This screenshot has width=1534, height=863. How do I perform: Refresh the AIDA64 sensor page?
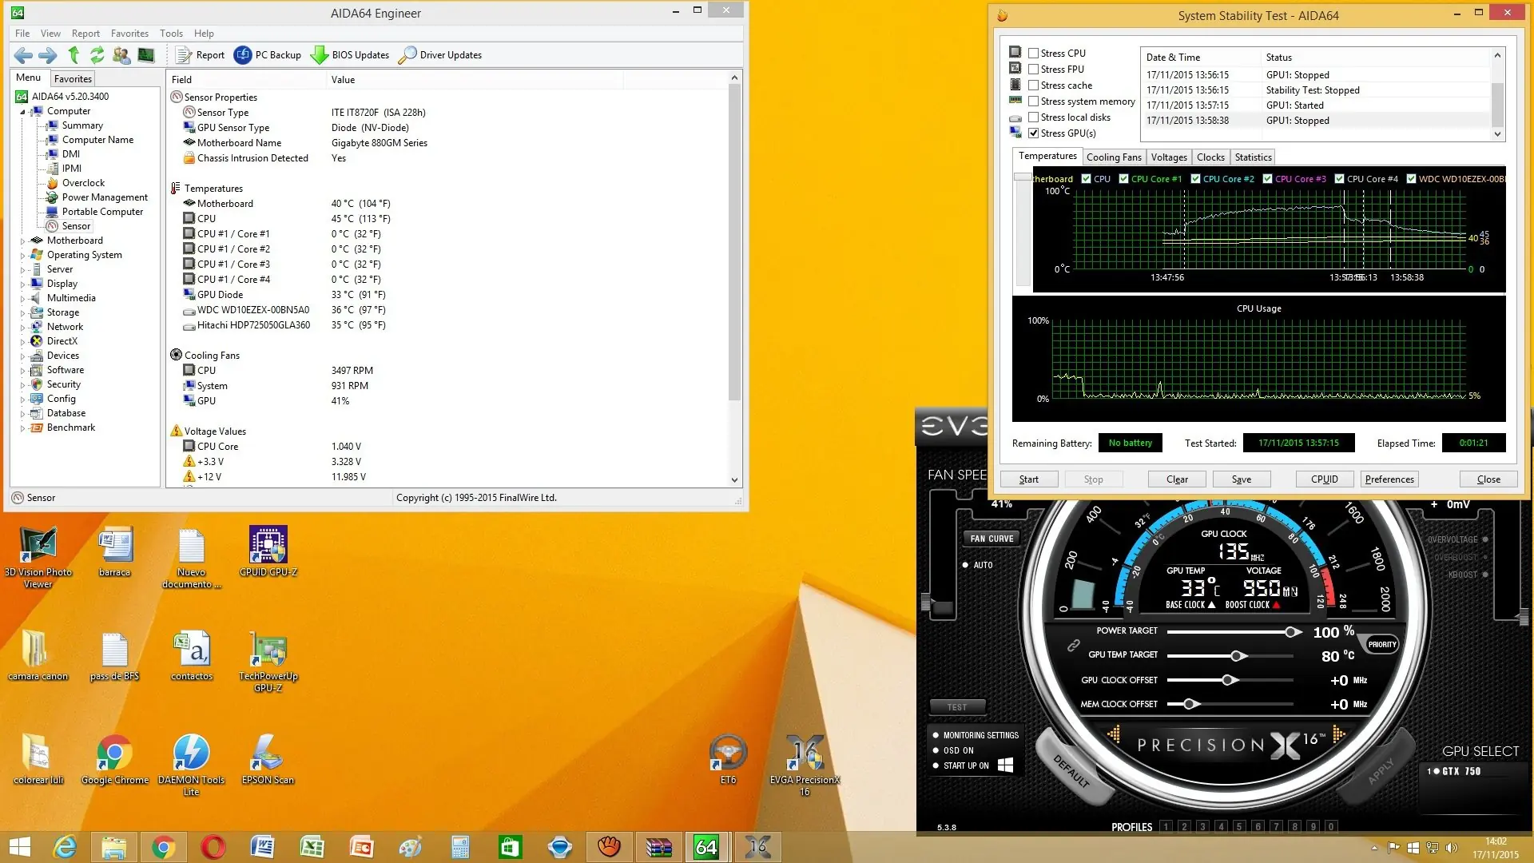(97, 55)
